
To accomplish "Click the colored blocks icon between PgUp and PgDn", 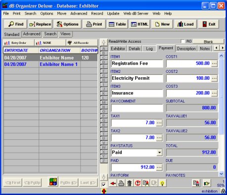I will (x=53, y=182).
